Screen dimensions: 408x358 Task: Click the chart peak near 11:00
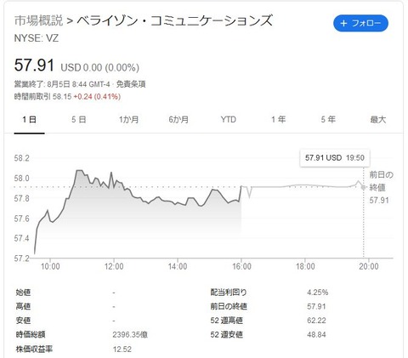(x=79, y=170)
